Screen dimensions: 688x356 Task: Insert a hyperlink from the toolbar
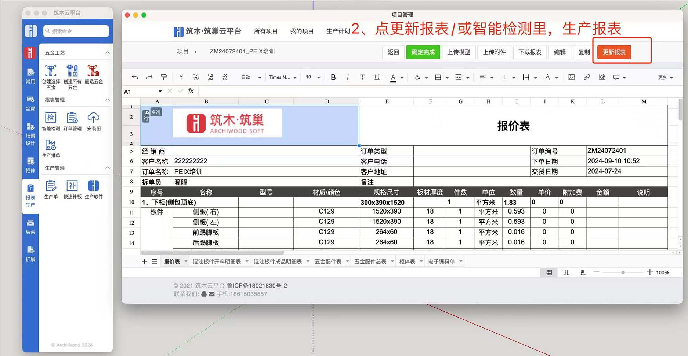coord(586,77)
